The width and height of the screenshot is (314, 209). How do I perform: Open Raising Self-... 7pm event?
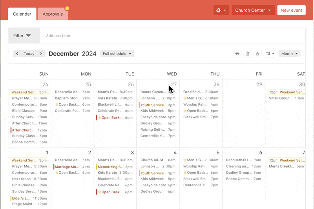click(x=158, y=130)
